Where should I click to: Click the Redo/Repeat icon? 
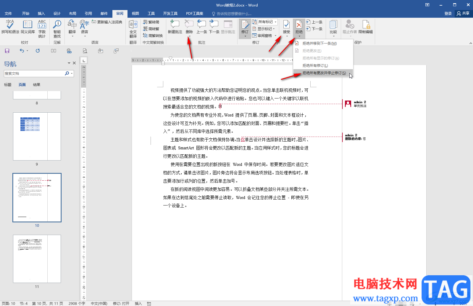[38, 51]
